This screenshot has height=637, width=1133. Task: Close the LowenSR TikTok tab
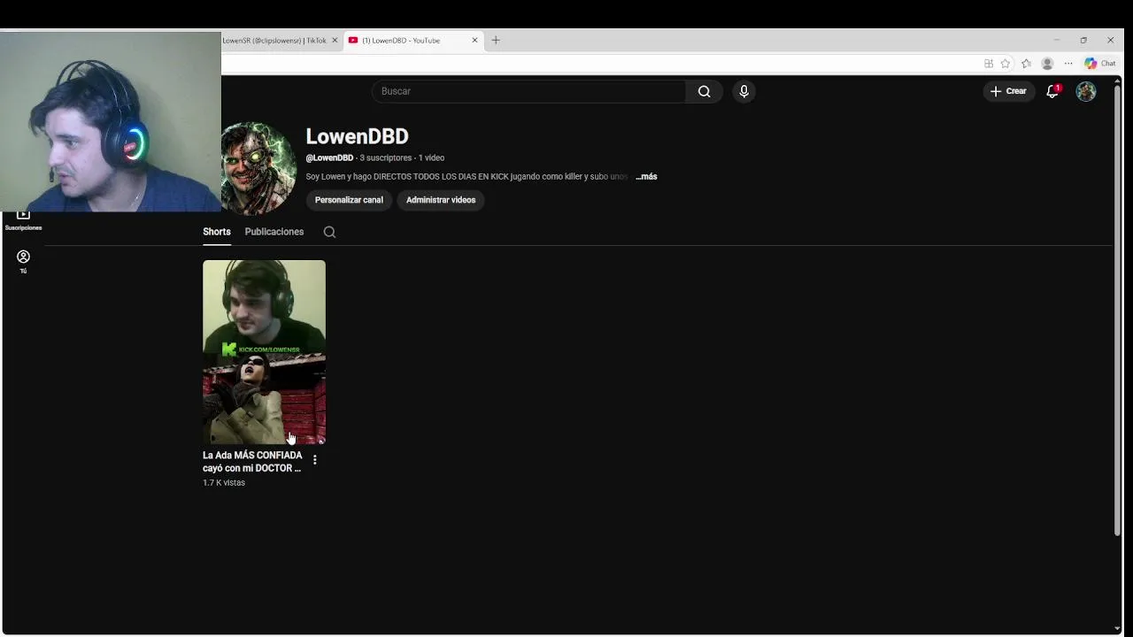coord(335,41)
